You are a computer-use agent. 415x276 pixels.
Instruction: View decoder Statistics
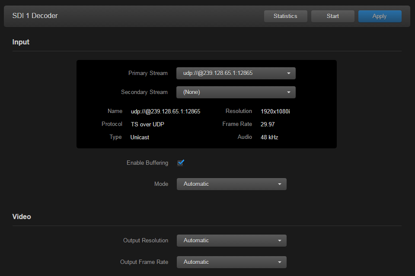285,16
